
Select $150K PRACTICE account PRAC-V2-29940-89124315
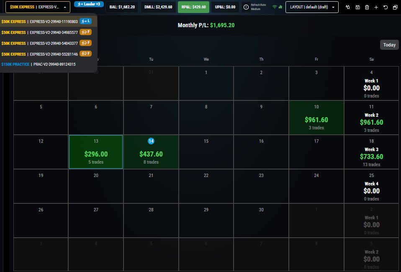click(48, 64)
